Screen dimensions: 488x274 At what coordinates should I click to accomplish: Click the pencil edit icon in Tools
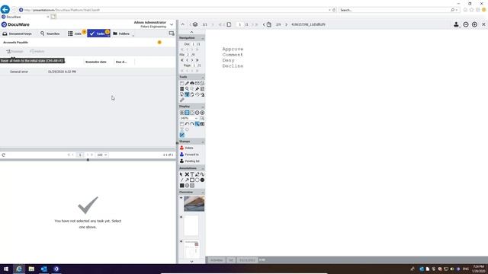(187, 83)
